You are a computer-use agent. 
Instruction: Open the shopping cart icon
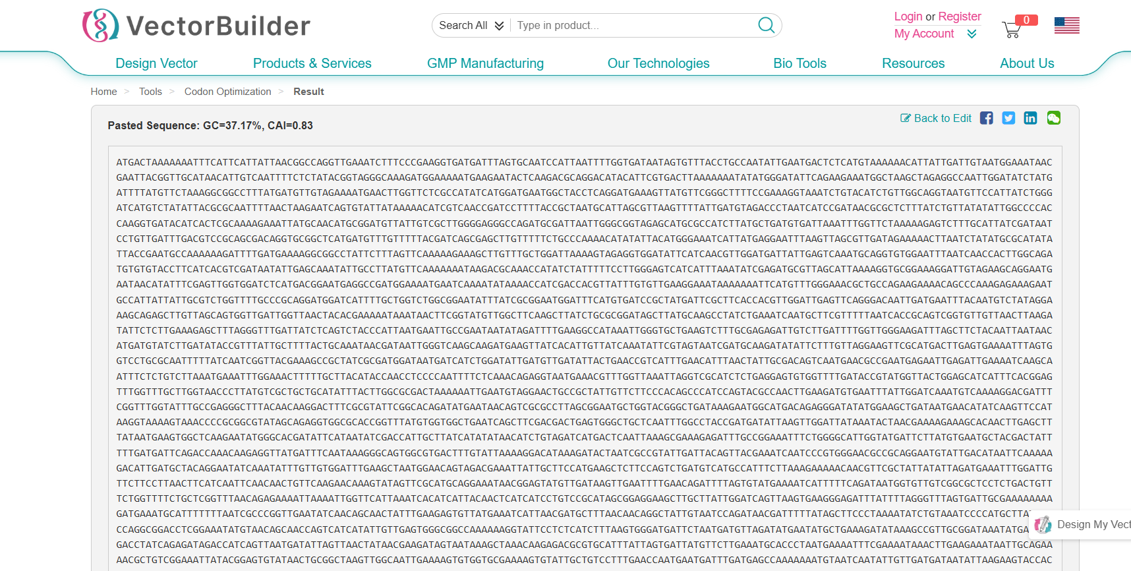(1011, 30)
